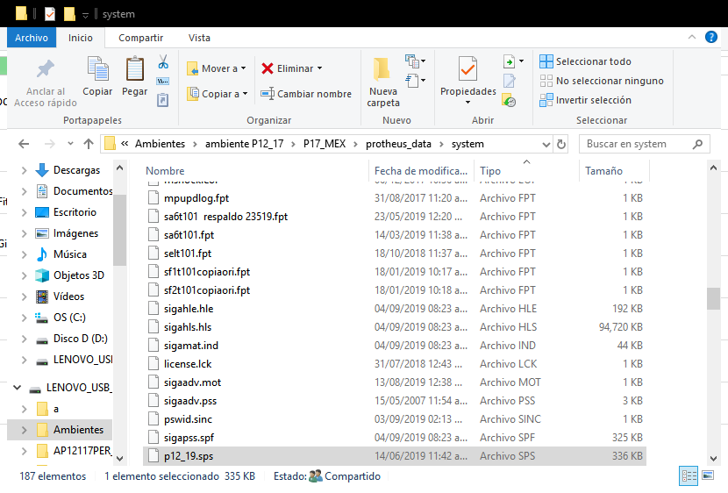
Task: Switch to the Vista ribbon tab
Action: click(x=199, y=38)
